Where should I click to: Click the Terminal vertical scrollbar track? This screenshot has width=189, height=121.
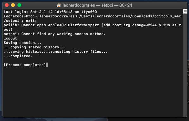tap(185, 65)
